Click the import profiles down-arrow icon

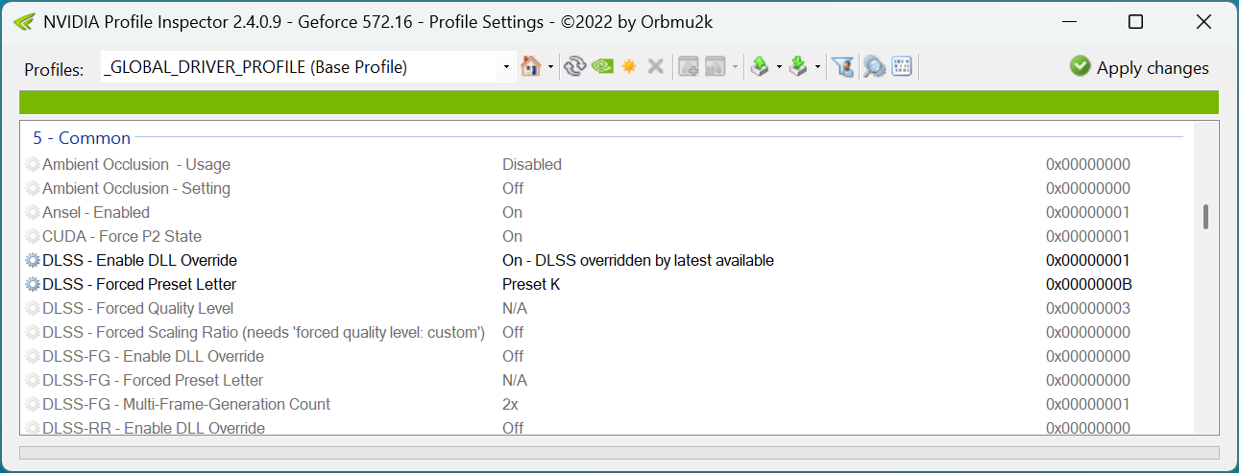tap(798, 67)
